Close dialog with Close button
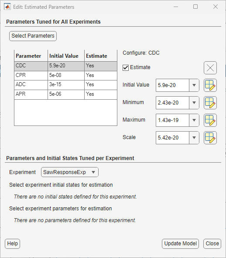 pos(212,244)
